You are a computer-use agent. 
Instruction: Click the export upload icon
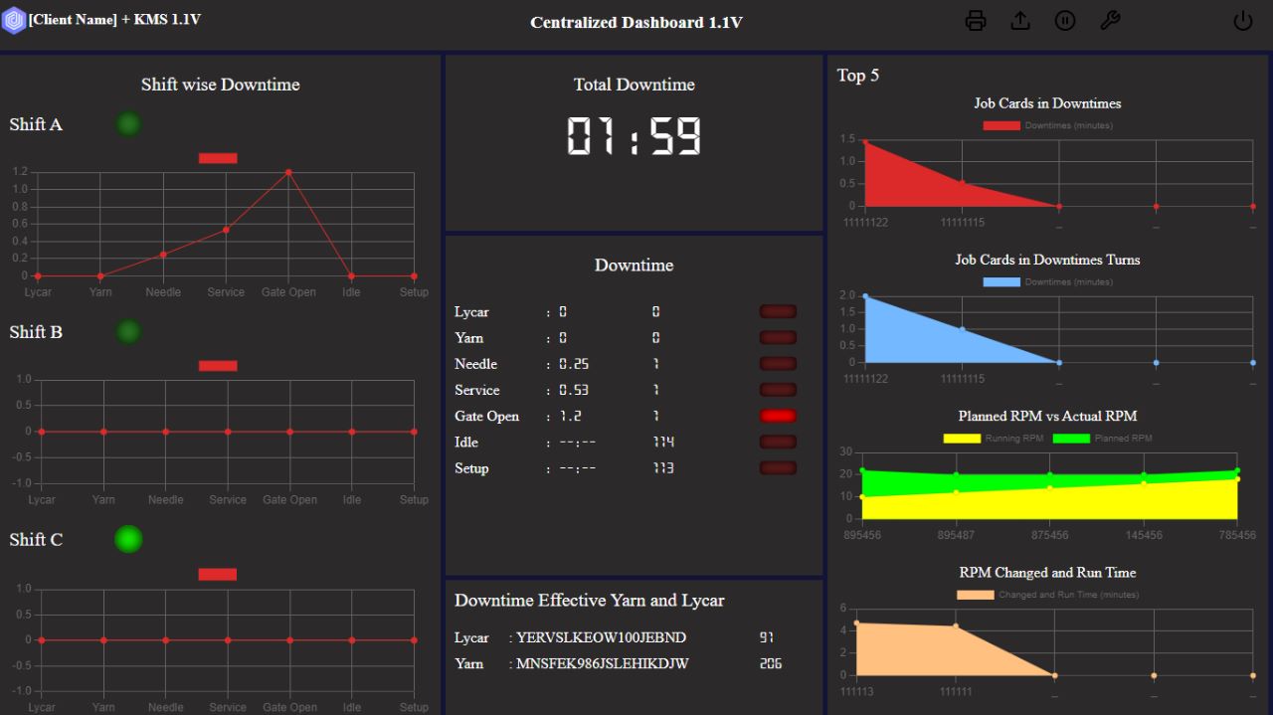click(x=1020, y=21)
